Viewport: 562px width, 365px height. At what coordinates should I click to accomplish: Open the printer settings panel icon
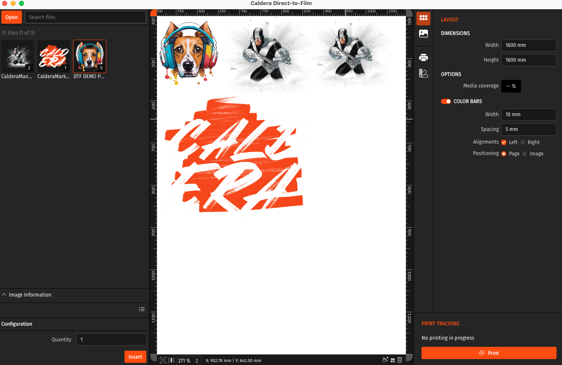click(423, 57)
